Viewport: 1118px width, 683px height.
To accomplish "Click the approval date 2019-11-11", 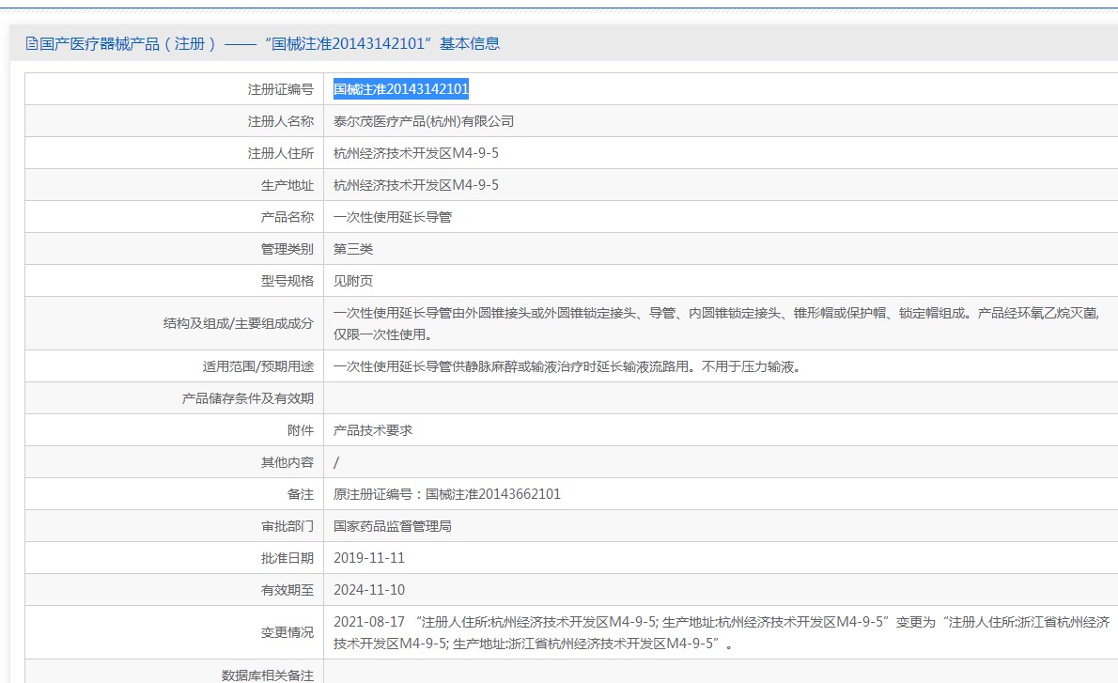I will pos(368,558).
